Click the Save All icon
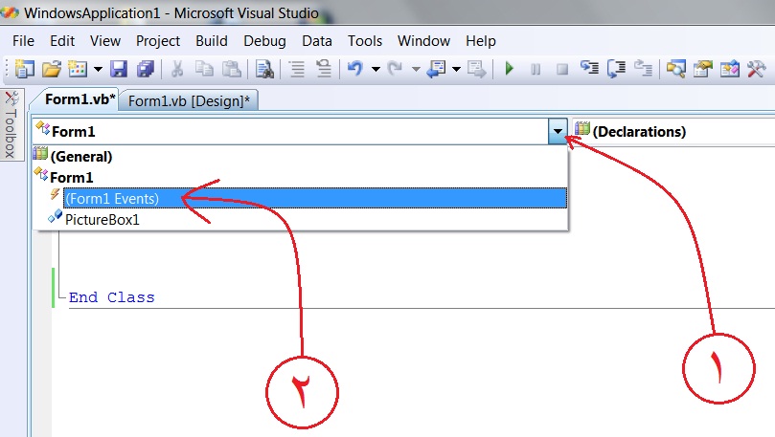Viewport: 775px width, 437px height. 146,69
